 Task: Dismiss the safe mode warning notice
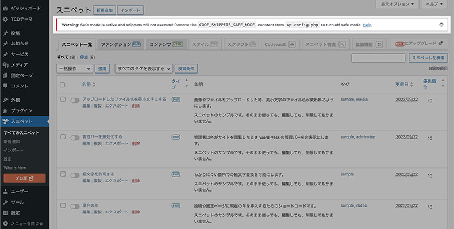point(441,25)
